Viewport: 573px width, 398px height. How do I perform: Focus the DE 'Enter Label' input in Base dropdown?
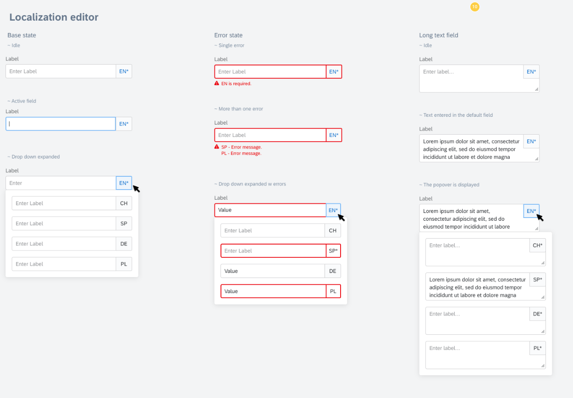[64, 244]
